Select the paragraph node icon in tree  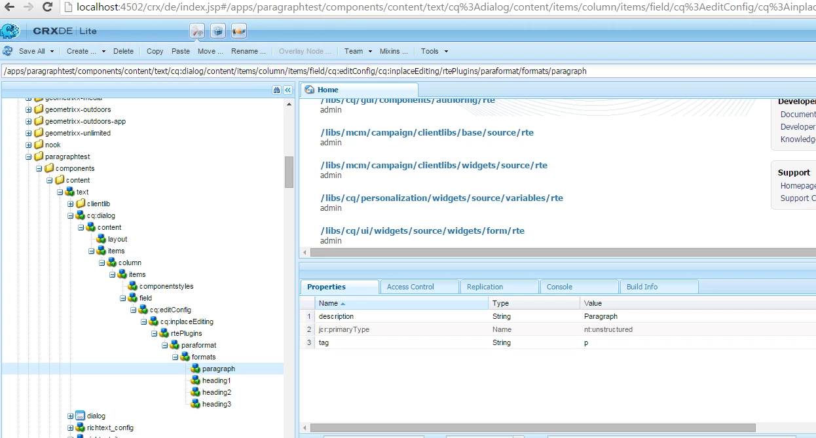195,369
